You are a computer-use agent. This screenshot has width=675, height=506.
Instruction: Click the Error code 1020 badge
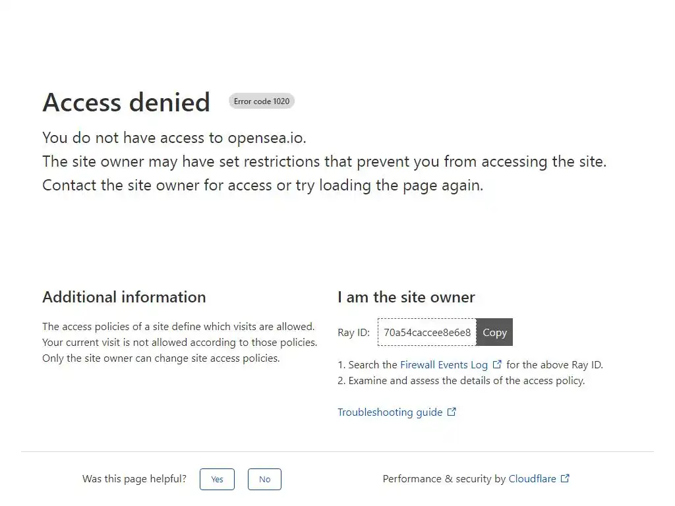coord(262,101)
